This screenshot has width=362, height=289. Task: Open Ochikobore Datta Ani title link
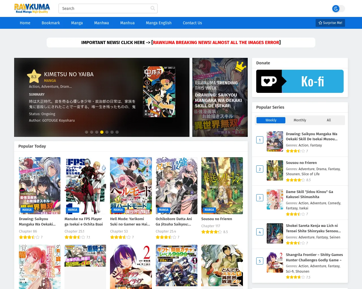(174, 222)
